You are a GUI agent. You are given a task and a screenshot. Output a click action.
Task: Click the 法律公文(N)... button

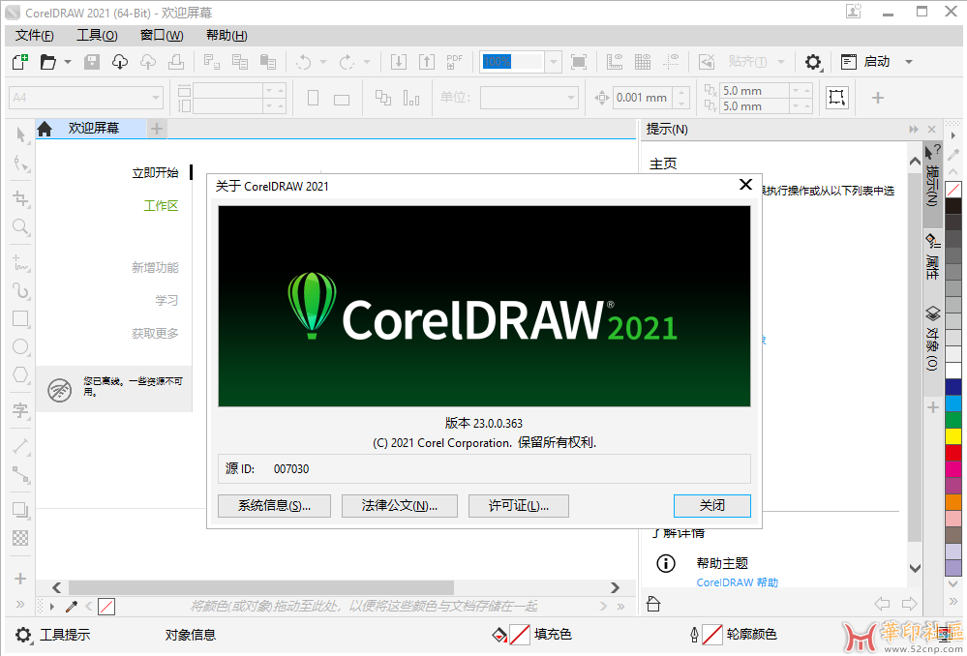(x=400, y=506)
